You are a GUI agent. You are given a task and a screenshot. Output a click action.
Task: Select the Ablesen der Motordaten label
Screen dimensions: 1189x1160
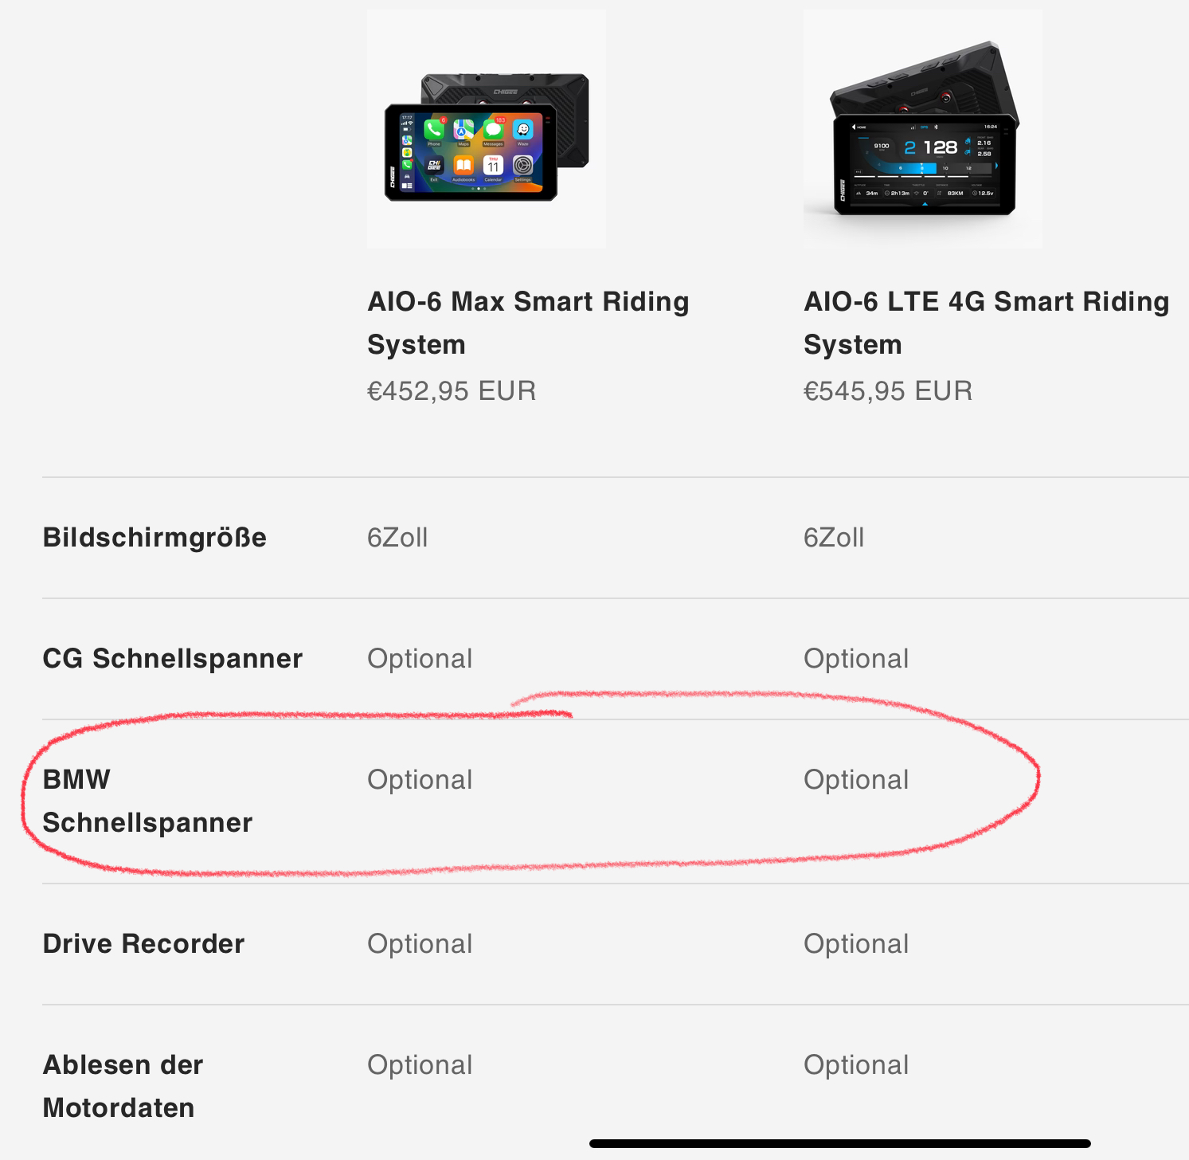(x=123, y=1086)
